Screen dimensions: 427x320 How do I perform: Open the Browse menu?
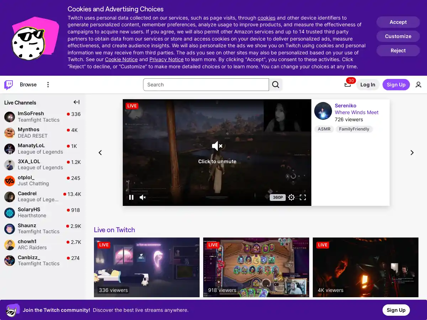[28, 85]
